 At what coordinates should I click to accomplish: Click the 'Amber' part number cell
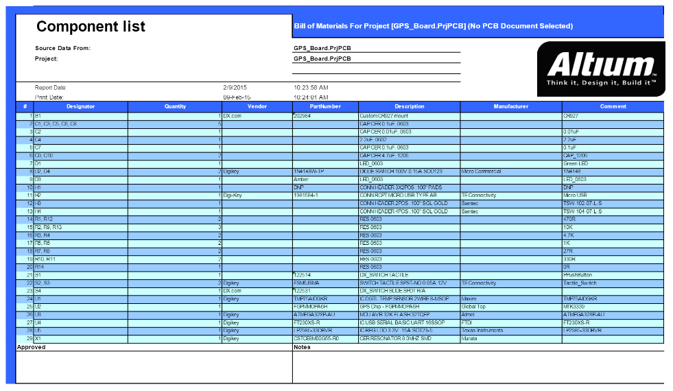[325, 180]
